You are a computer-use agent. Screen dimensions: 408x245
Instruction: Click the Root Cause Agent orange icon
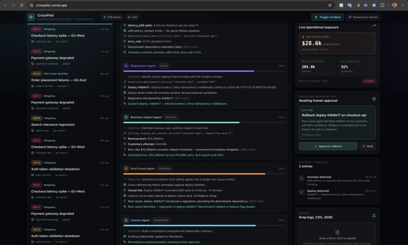click(x=126, y=169)
